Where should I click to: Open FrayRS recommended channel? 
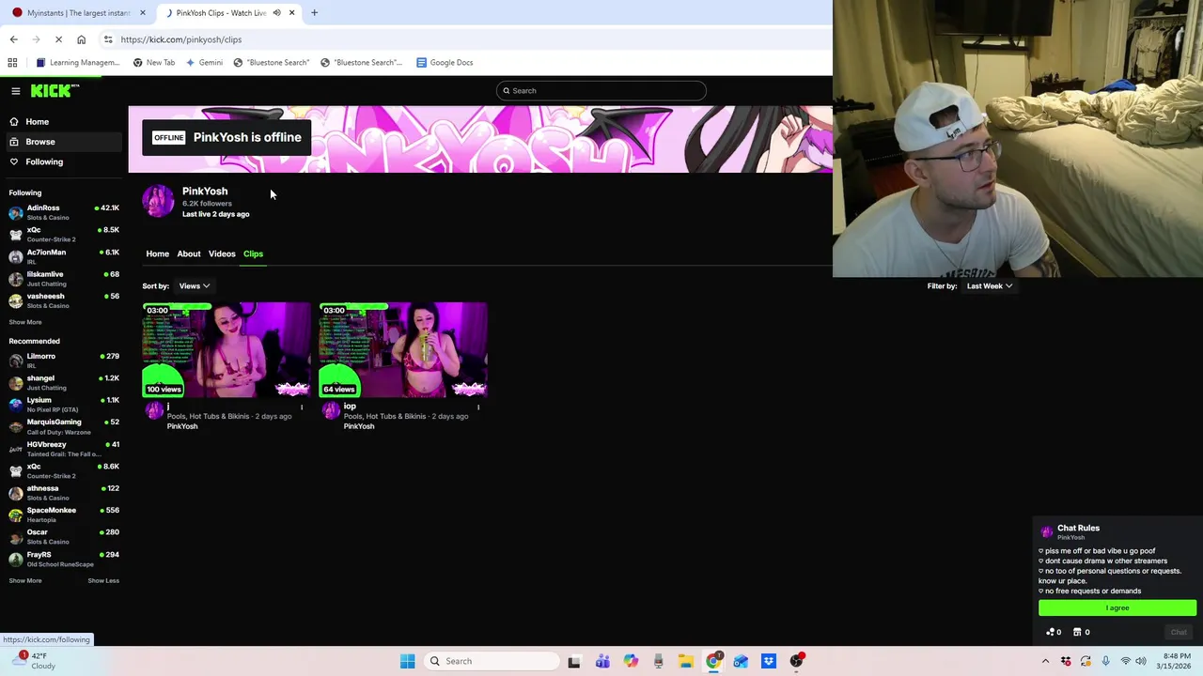pyautogui.click(x=64, y=559)
